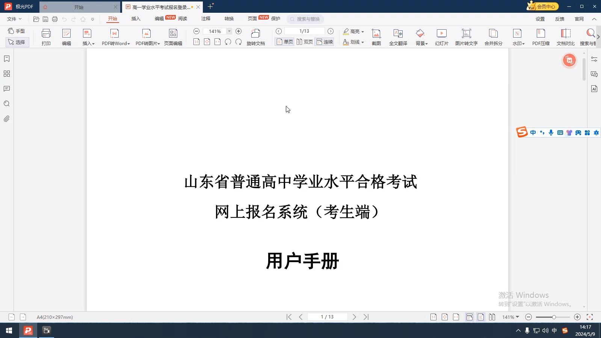Select the 截图 screenshot tool
601x338 pixels.
(x=376, y=36)
